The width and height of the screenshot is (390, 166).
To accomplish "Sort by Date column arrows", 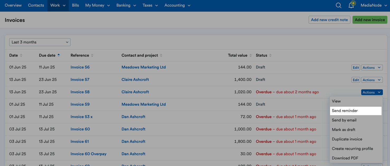I will (x=21, y=55).
